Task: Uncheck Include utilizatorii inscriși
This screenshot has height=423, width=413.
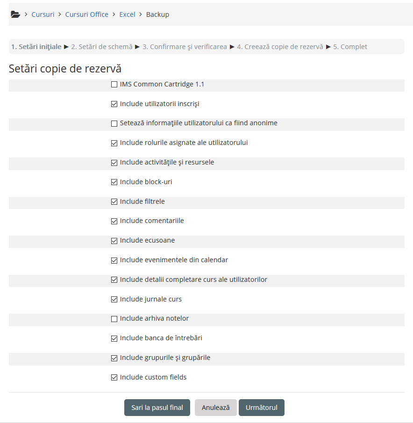Action: pyautogui.click(x=114, y=104)
